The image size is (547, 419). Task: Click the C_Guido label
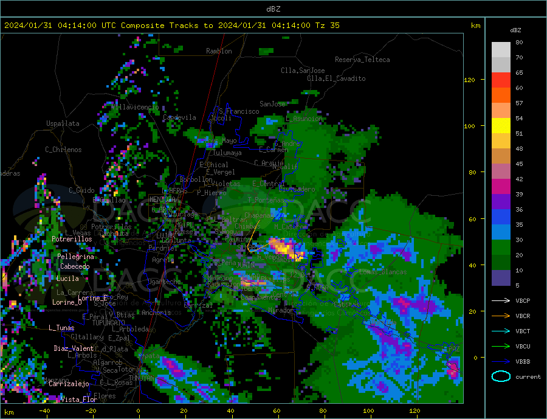tap(81, 190)
